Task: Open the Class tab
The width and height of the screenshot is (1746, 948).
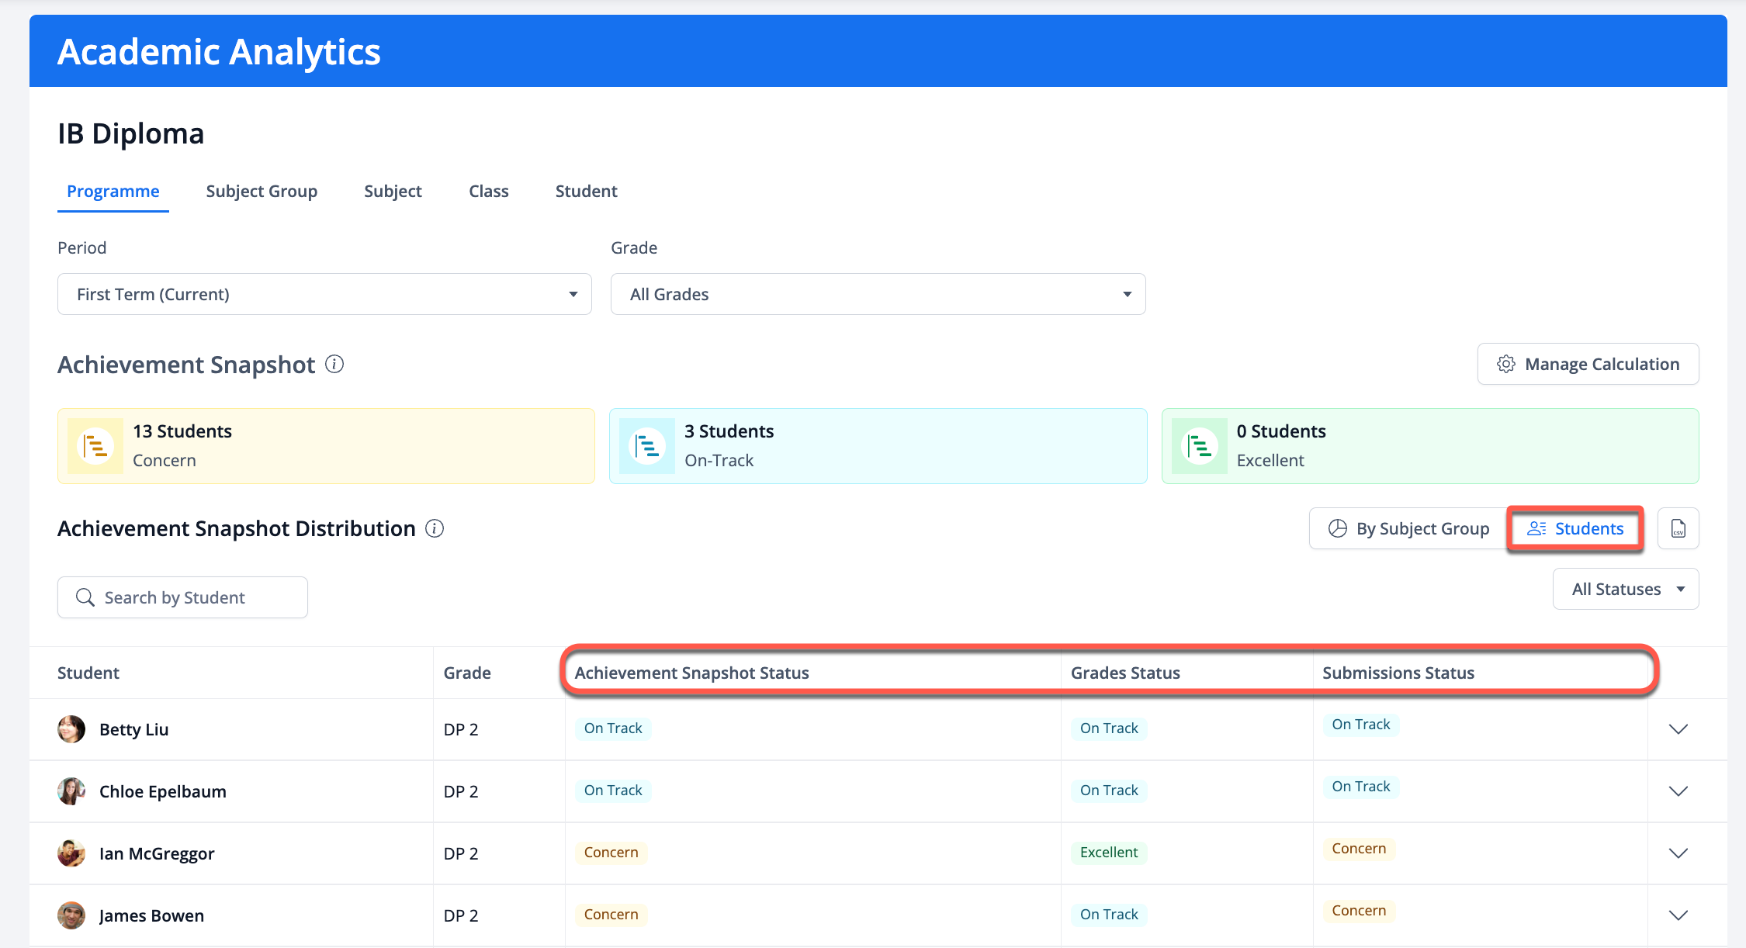Action: pyautogui.click(x=488, y=191)
